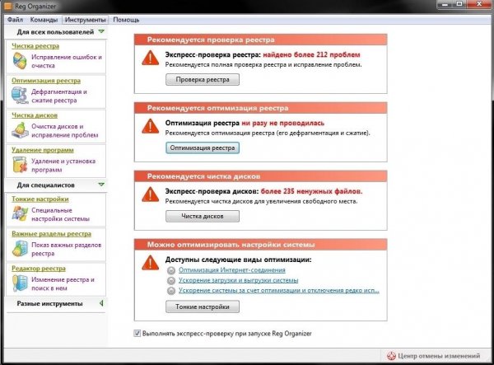Click the registry optimization (defragmentation) icon

tap(20, 96)
